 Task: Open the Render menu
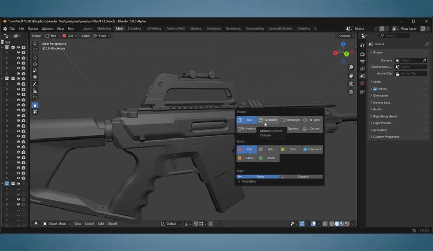[x=33, y=29]
